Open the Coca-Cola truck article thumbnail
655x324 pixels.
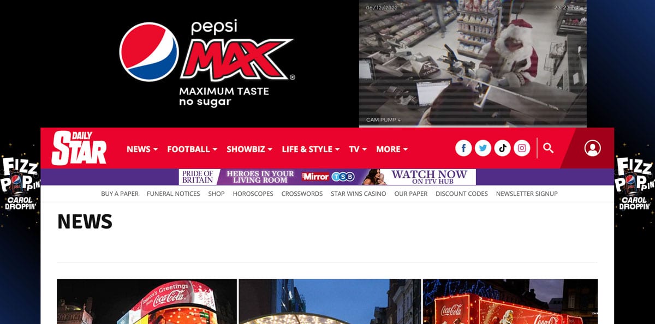tap(510, 302)
